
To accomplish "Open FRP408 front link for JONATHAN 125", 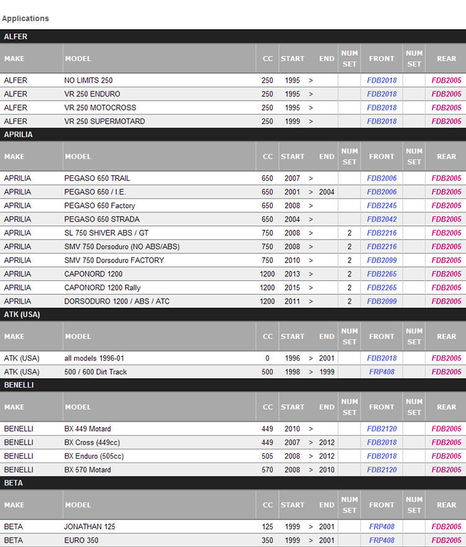I will [x=381, y=527].
